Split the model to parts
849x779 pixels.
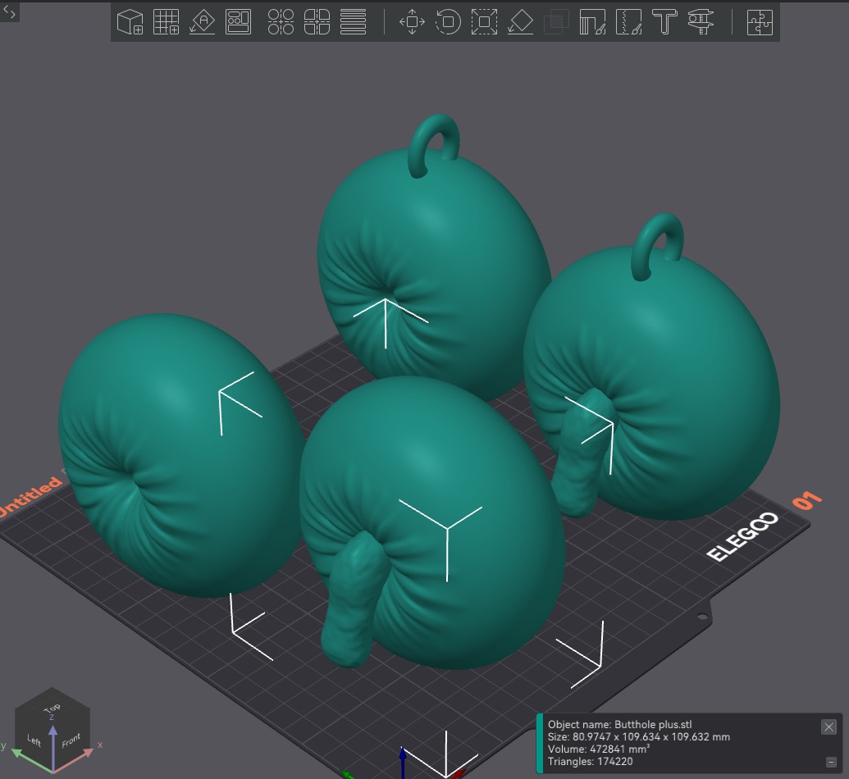(317, 22)
